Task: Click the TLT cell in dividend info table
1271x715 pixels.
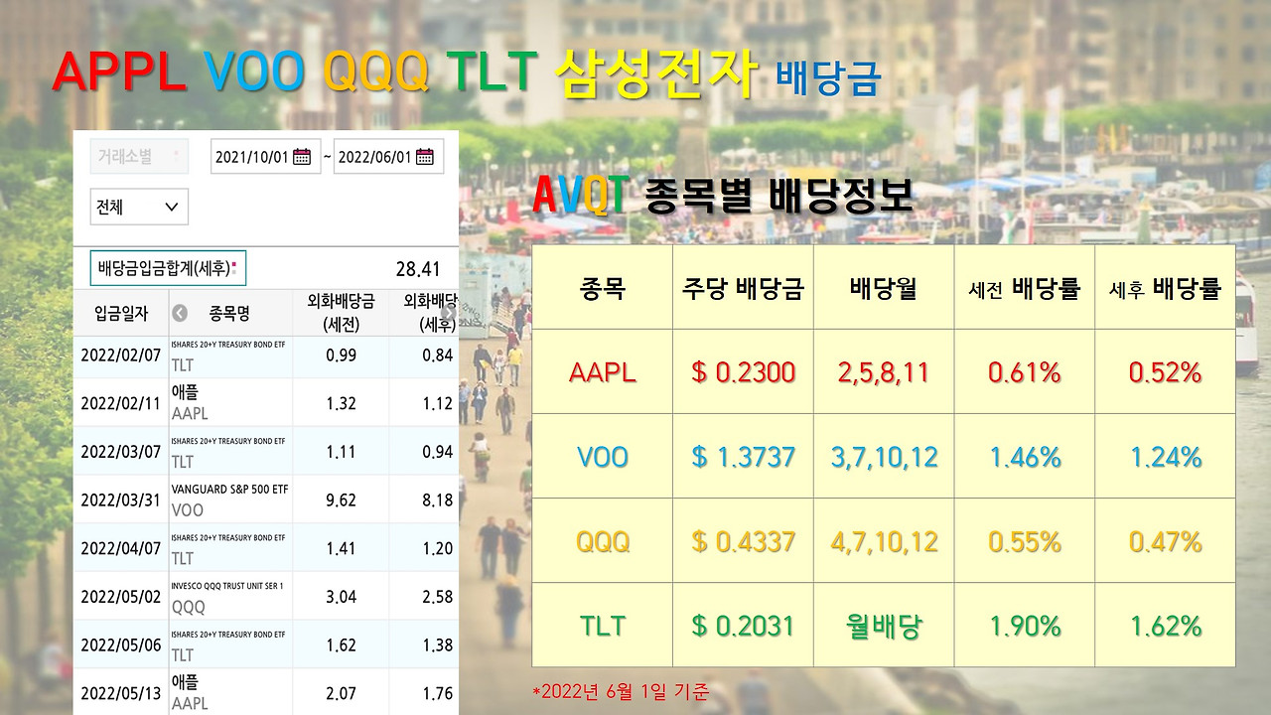Action: click(603, 626)
